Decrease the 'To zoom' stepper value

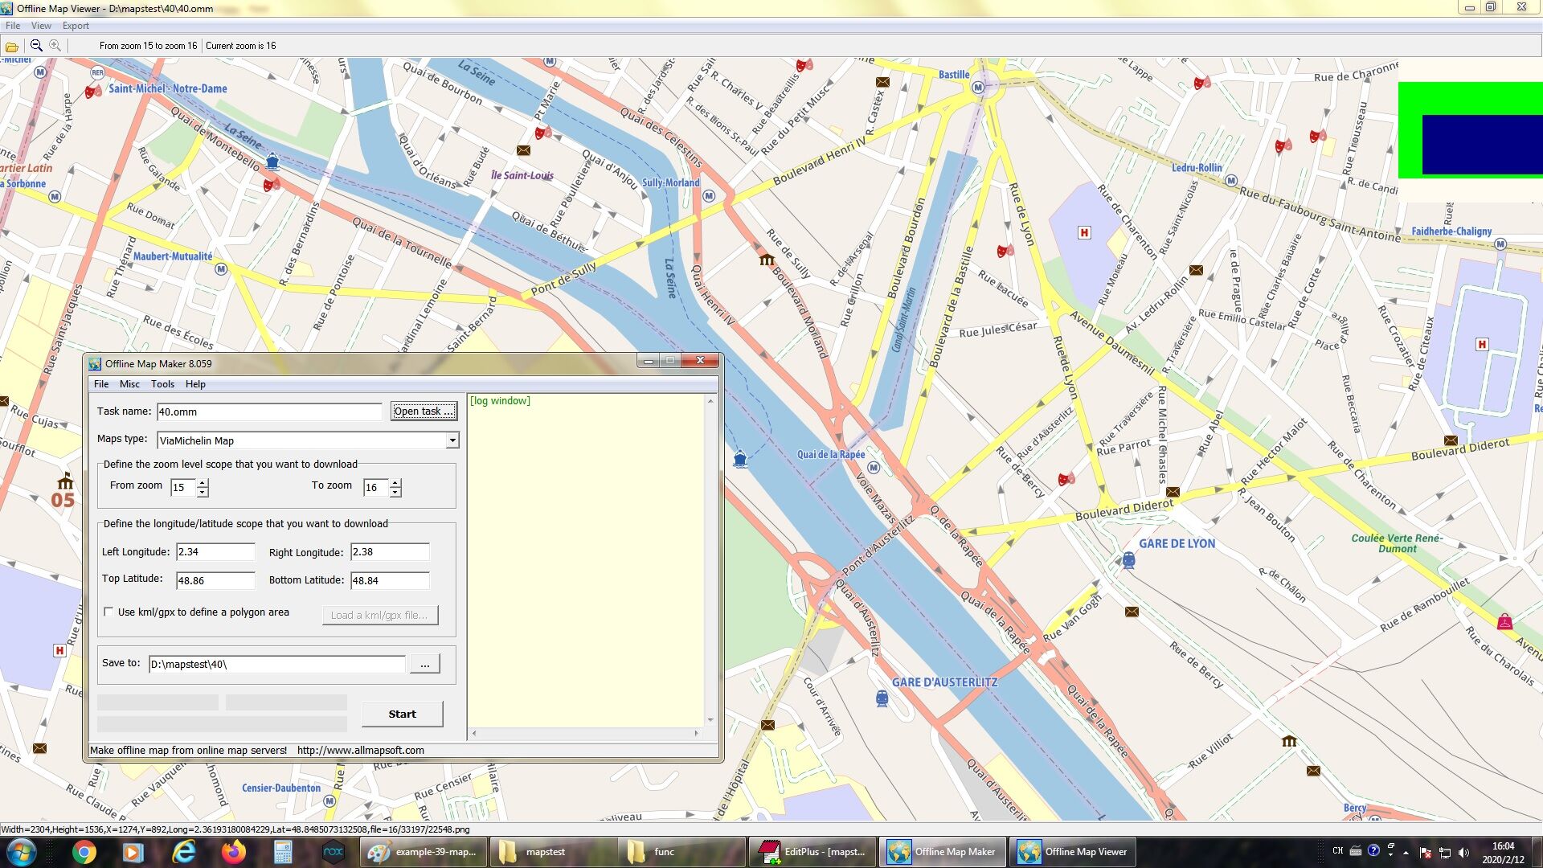[x=395, y=492]
